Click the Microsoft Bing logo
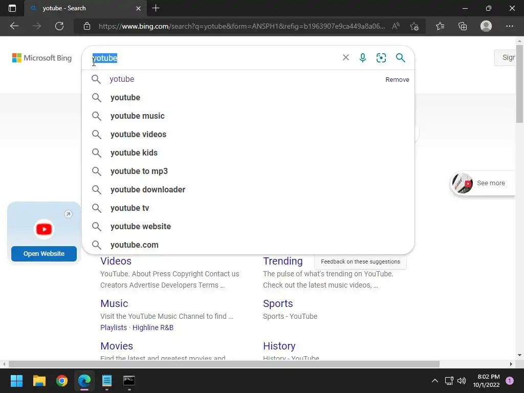Image resolution: width=524 pixels, height=393 pixels. click(42, 58)
